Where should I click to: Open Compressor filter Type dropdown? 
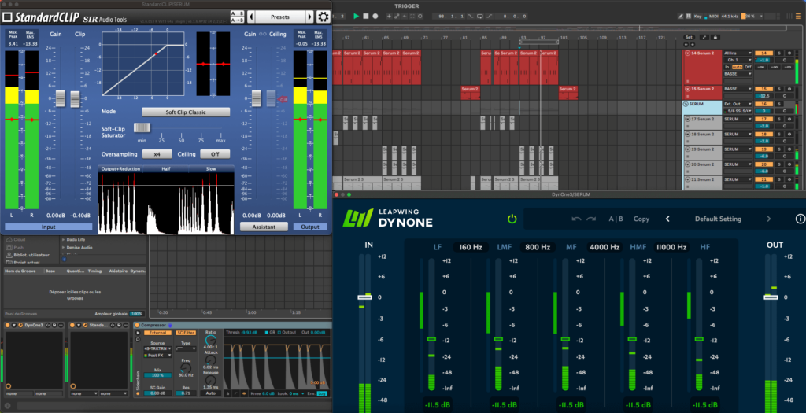[186, 348]
